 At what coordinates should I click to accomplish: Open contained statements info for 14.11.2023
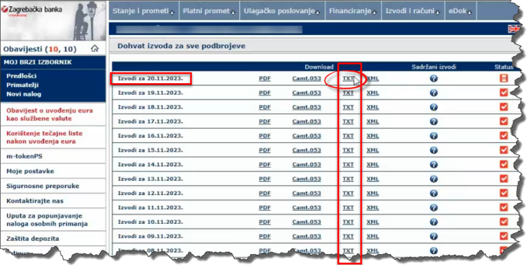(x=434, y=165)
